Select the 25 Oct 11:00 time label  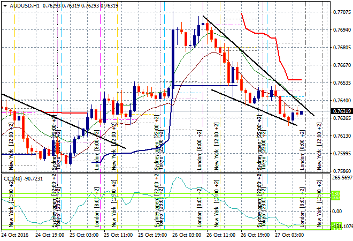tap(118, 235)
